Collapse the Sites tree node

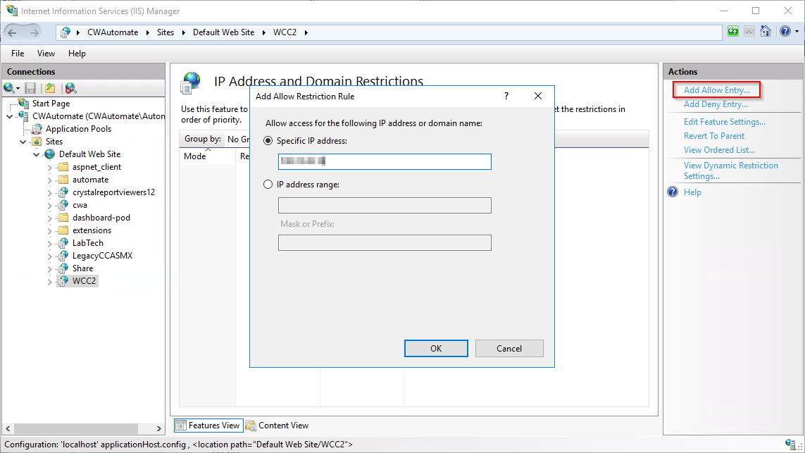(x=23, y=142)
